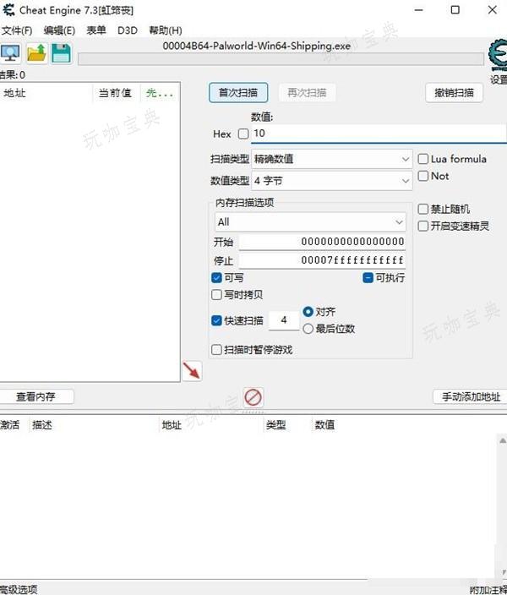The image size is (507, 595).
Task: Click the 先... previous value column header
Action: click(x=160, y=93)
